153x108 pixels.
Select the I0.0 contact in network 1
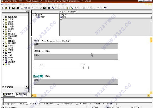[41, 68]
